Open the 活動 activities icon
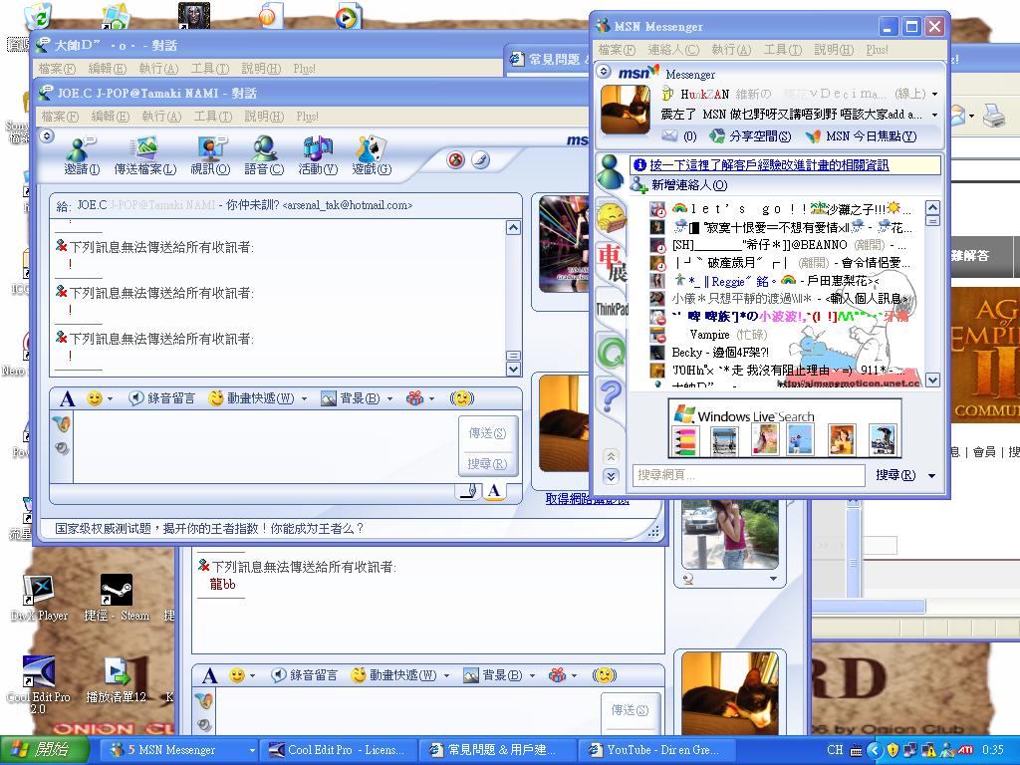The image size is (1020, 765). tap(319, 157)
